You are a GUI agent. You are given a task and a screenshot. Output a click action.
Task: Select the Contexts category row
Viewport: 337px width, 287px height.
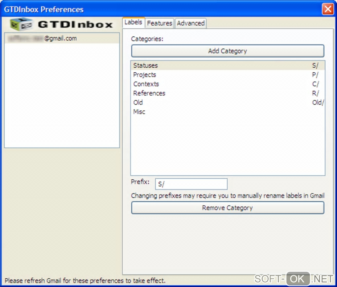228,84
